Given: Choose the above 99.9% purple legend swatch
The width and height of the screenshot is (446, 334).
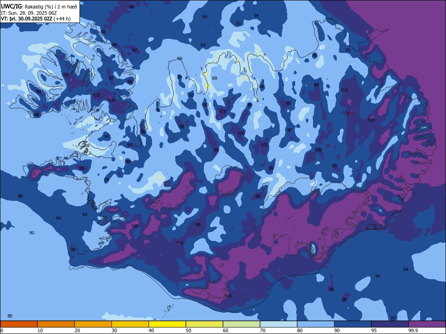Looking at the screenshot, I should coord(427,324).
